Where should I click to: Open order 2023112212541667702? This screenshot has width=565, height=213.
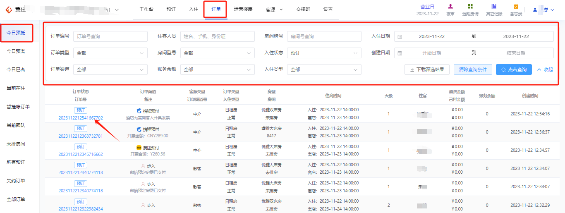coord(81,118)
